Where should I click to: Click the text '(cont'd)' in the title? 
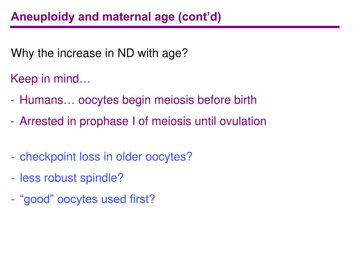tap(200, 17)
